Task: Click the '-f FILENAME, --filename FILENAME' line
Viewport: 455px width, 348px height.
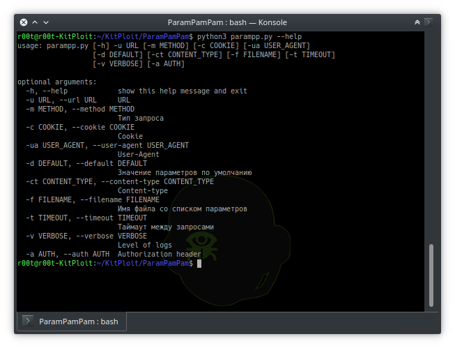Action: point(93,199)
